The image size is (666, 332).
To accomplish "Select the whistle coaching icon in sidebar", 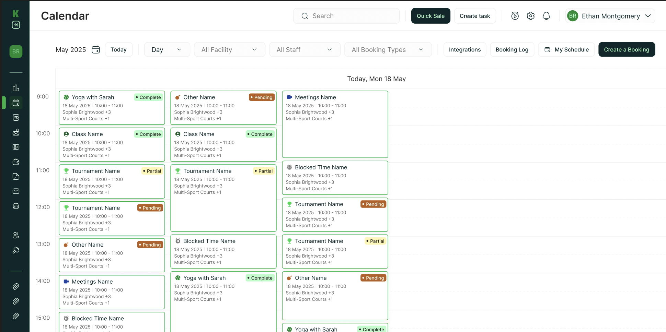I will click(16, 250).
